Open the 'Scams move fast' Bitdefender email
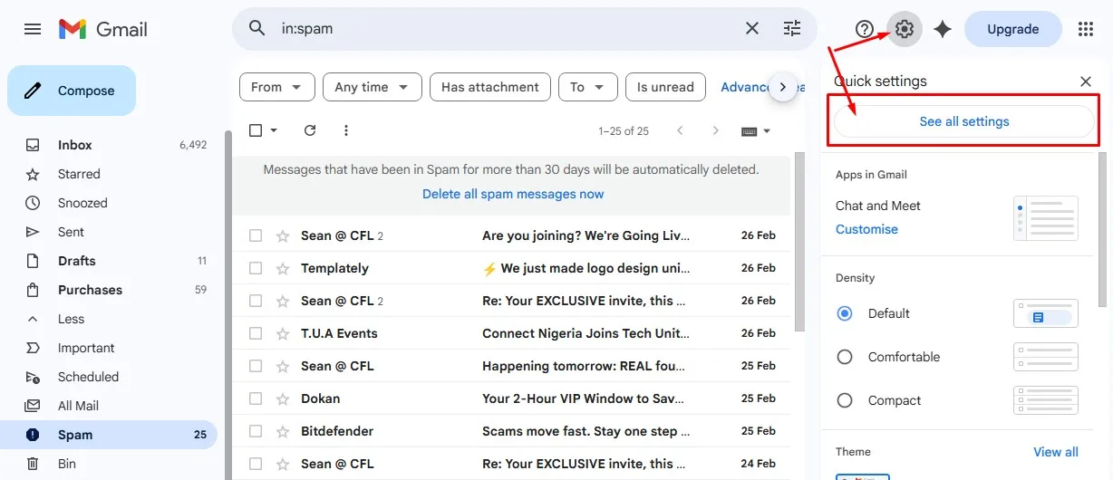Screen dimensions: 1113x480 [510, 431]
